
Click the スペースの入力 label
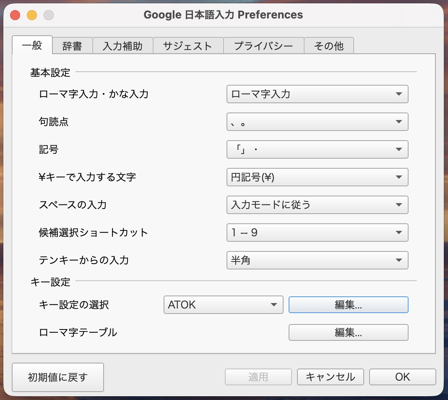coord(73,205)
